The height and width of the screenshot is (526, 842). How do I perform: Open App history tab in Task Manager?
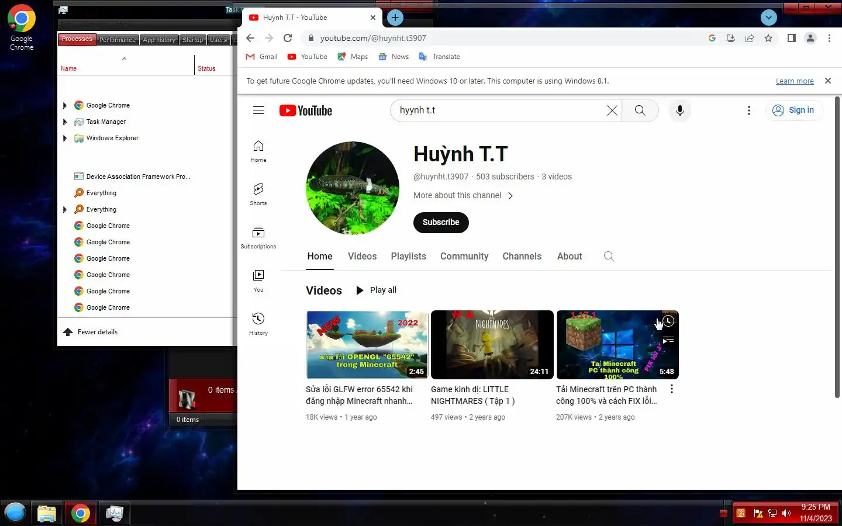159,40
